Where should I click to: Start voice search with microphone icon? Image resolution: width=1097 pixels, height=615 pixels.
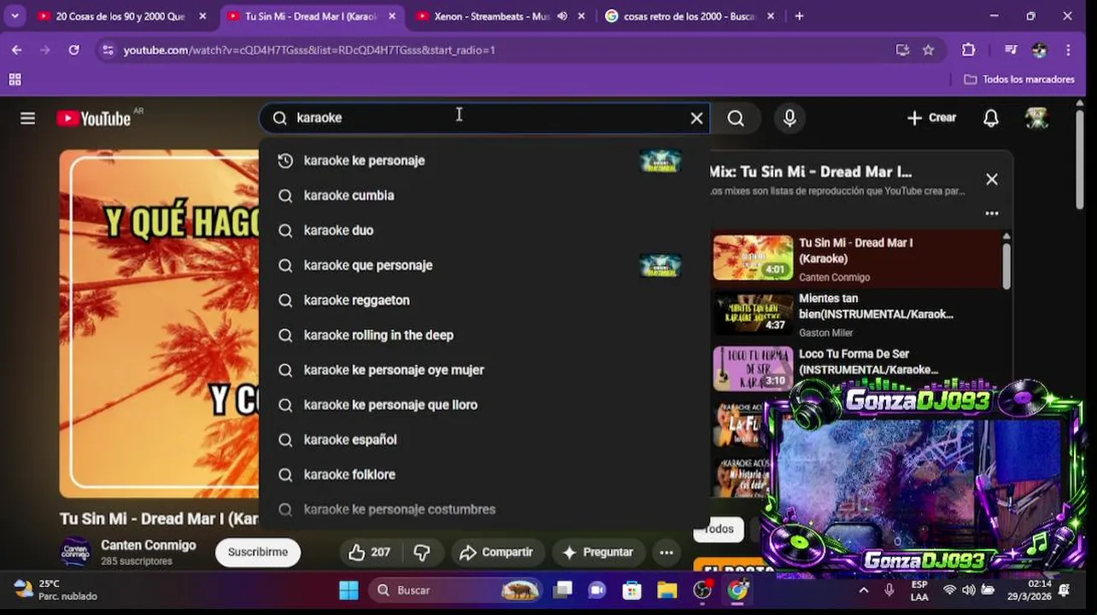point(789,118)
